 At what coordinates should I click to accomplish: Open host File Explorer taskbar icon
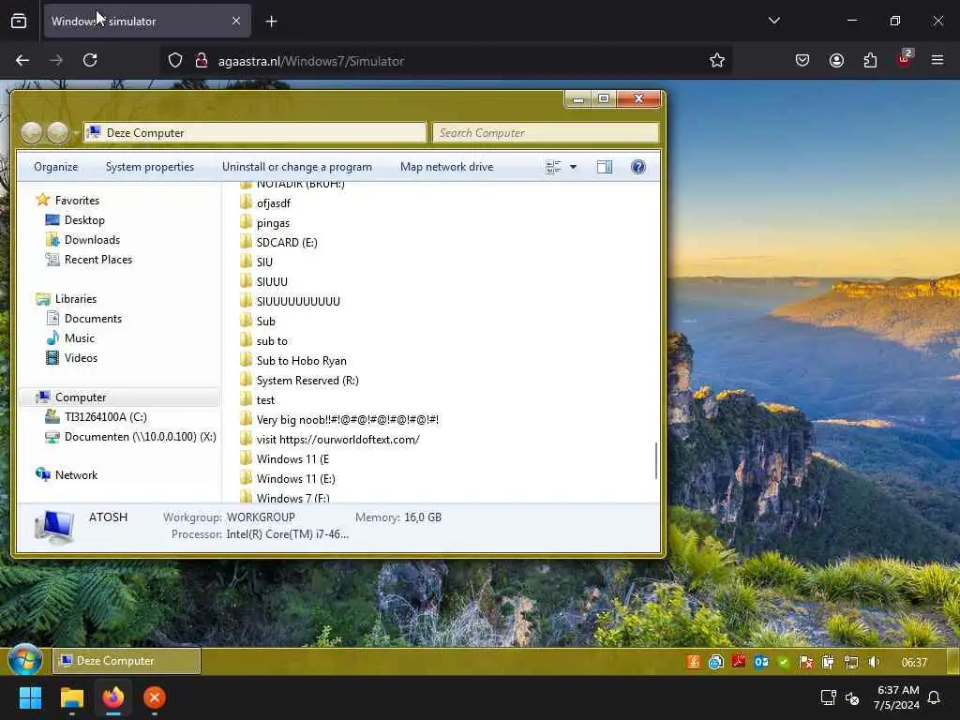[71, 697]
